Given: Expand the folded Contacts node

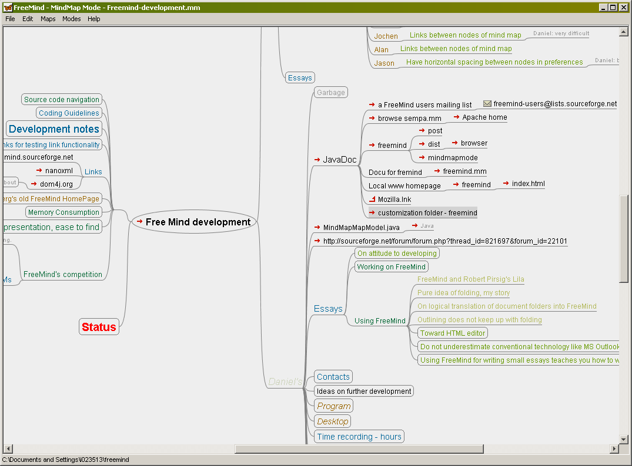Looking at the screenshot, I should pos(333,377).
